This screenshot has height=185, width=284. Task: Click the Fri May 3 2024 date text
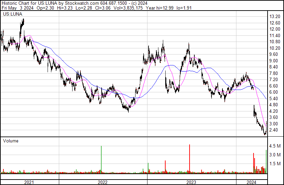[17, 8]
